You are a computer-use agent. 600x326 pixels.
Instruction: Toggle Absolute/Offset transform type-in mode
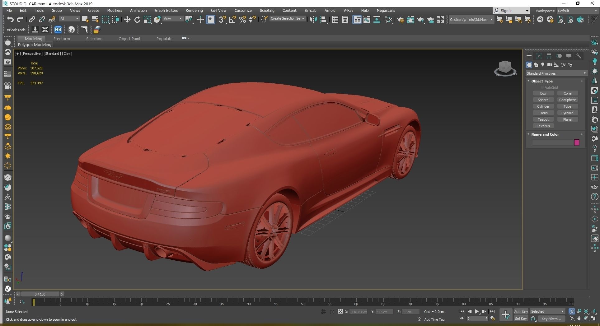(340, 311)
